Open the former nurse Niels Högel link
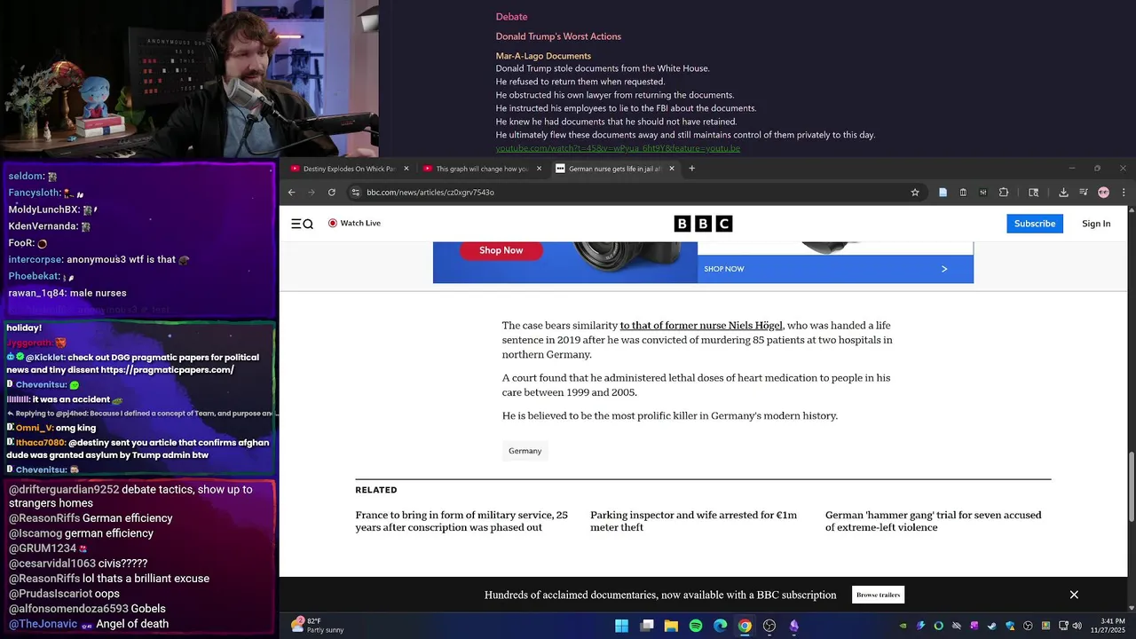Screen dimensions: 1136x639 coord(701,326)
